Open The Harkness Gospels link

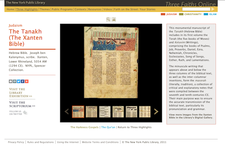click(84, 127)
